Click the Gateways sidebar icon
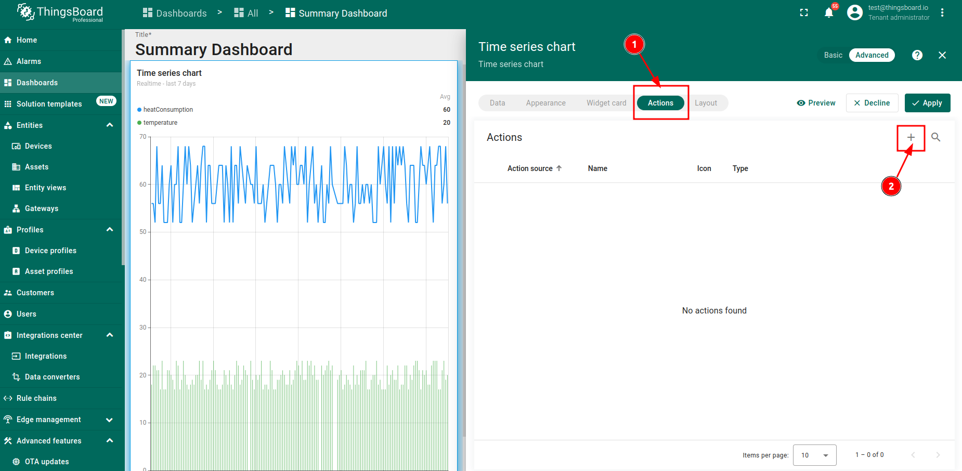 point(16,208)
